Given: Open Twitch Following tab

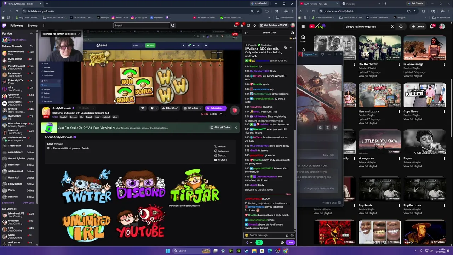Looking at the screenshot, I should (x=16, y=25).
